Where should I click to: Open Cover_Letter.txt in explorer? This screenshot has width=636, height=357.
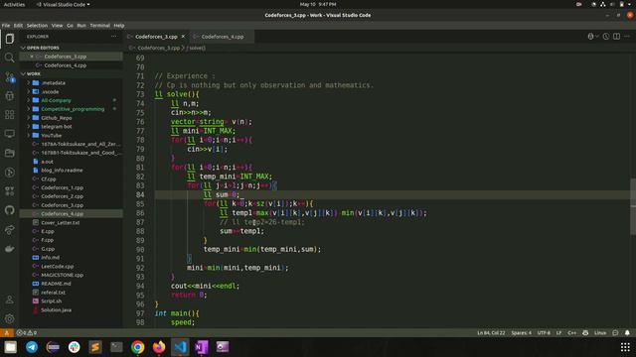[x=60, y=222]
